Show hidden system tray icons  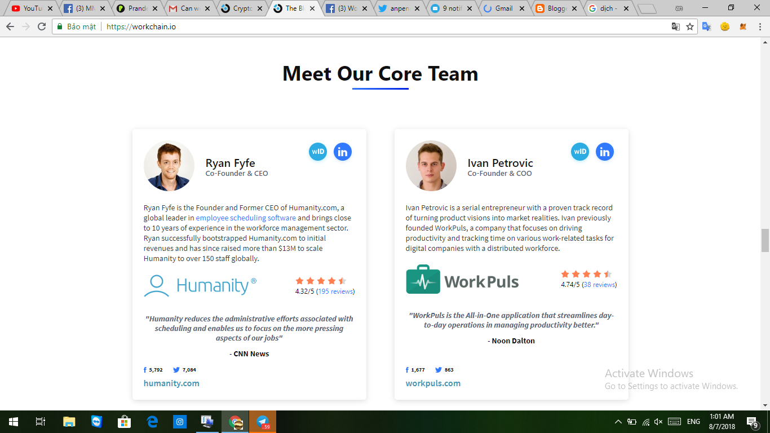(618, 422)
